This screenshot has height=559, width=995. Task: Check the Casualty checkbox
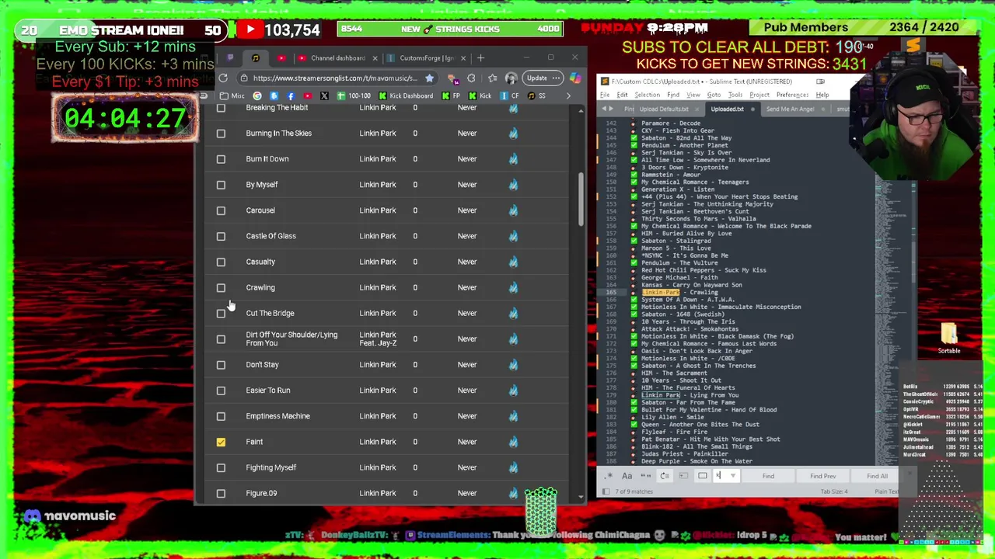[x=221, y=262]
